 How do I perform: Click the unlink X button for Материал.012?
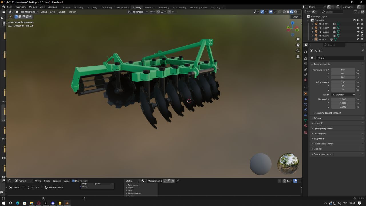pos(173,181)
